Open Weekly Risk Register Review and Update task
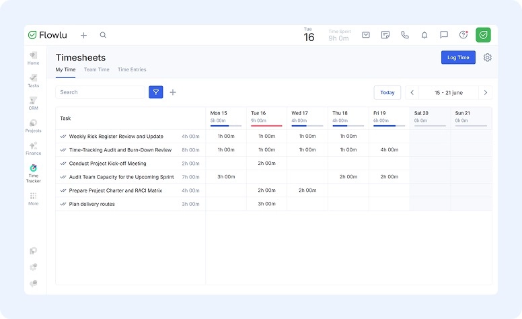Viewport: 522px width, 319px height. [x=116, y=137]
